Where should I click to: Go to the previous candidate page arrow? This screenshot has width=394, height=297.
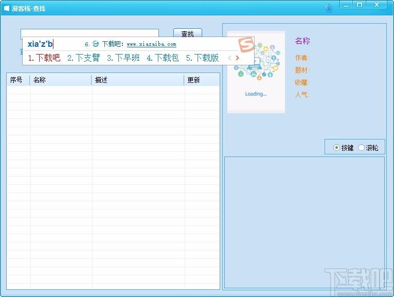229,58
